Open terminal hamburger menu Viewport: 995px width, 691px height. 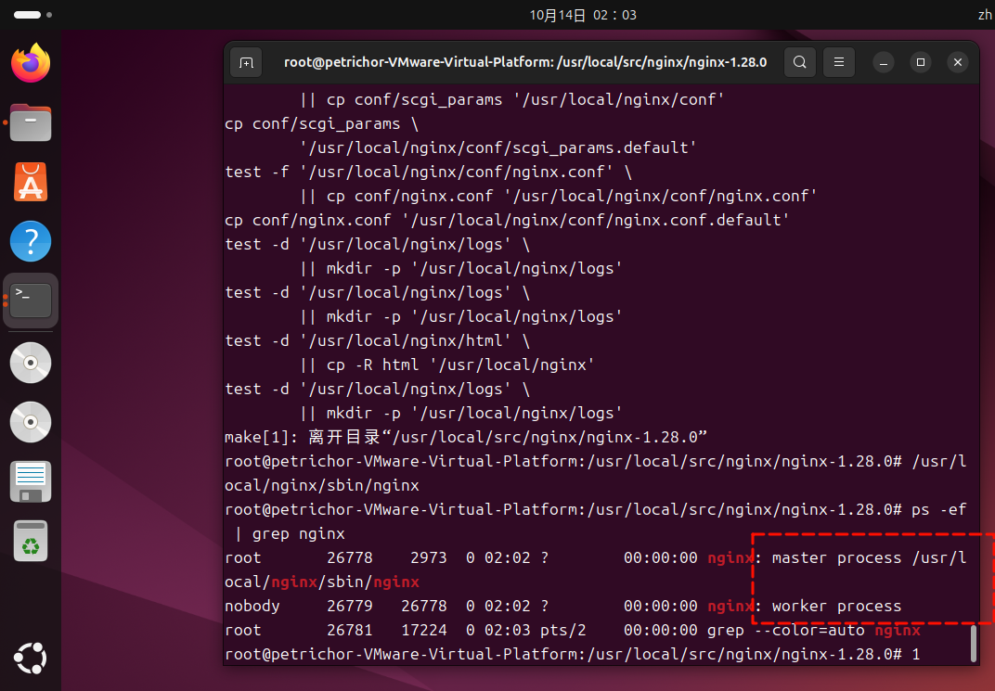[839, 62]
